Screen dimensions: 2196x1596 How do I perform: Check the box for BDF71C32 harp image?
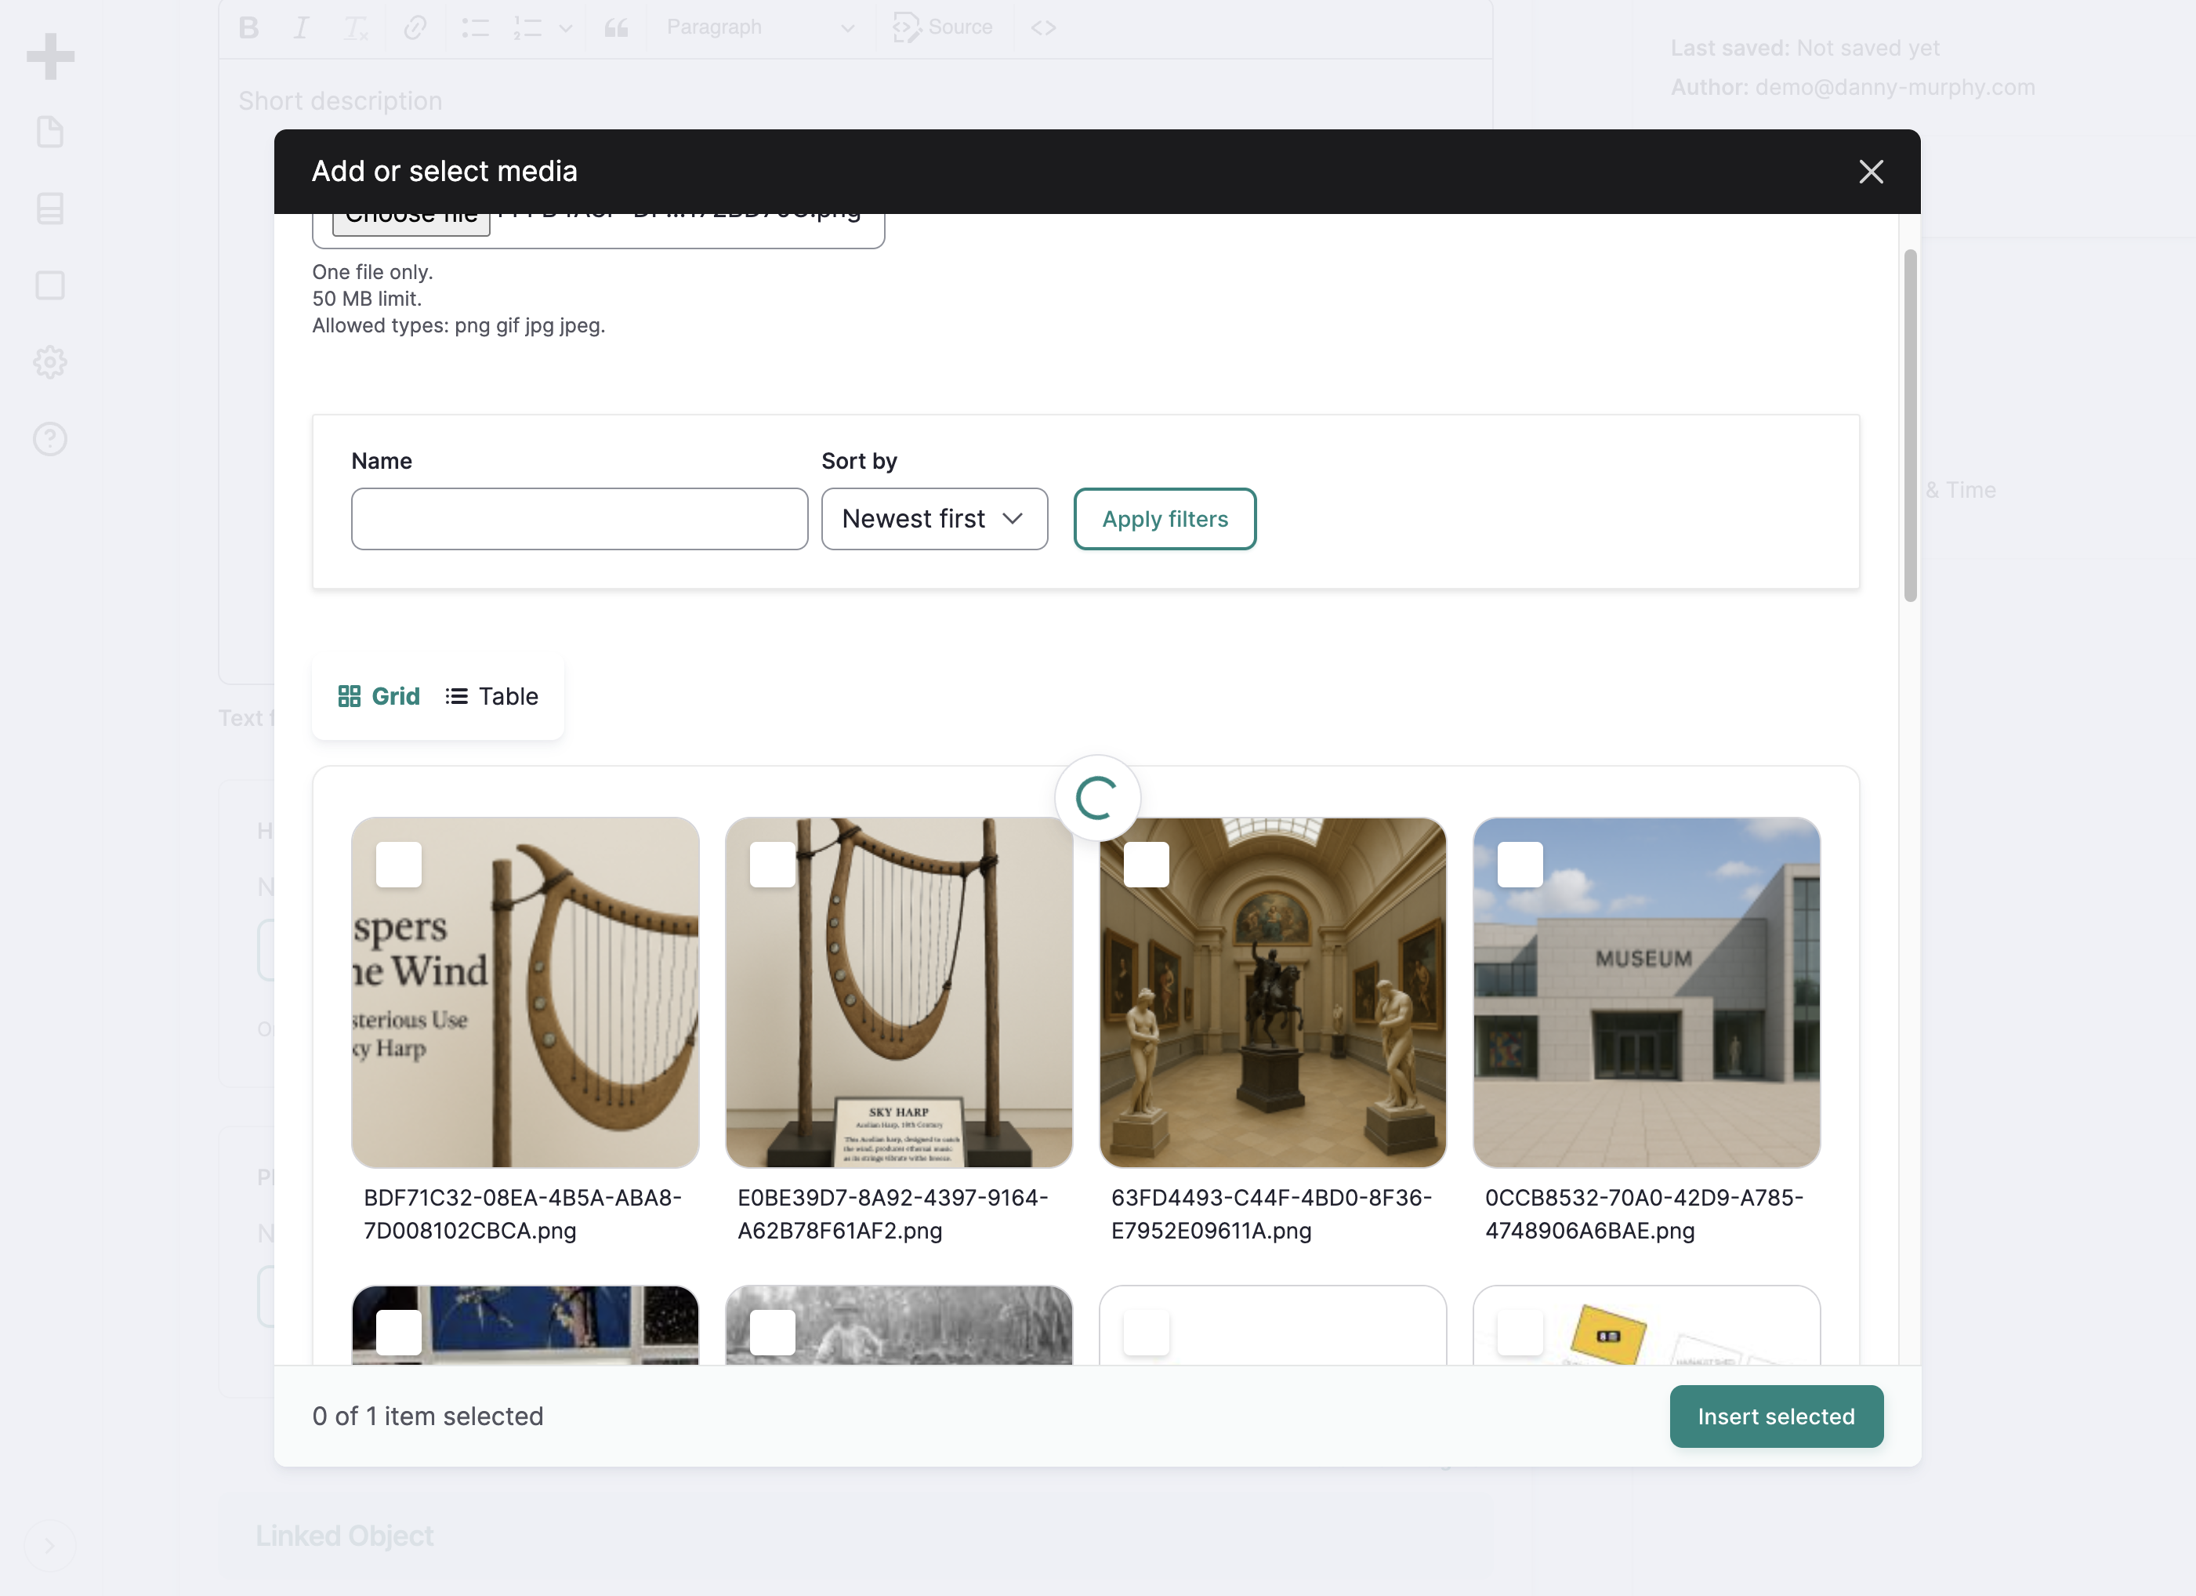(x=399, y=864)
